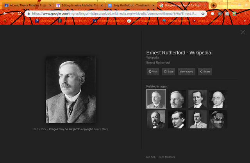Click the lock icon for site security info
Screen dimensions: 250x163
29,14
